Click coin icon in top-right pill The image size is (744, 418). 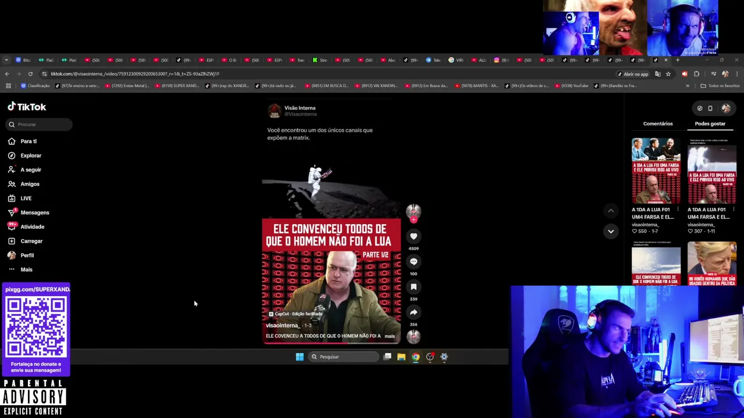click(700, 109)
